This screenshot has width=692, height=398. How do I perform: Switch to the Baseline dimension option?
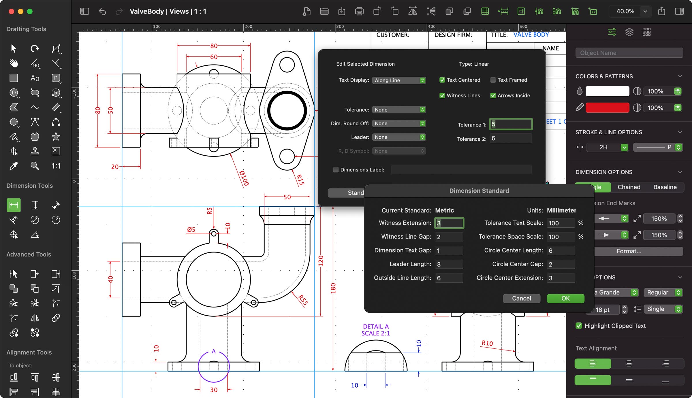tap(665, 187)
